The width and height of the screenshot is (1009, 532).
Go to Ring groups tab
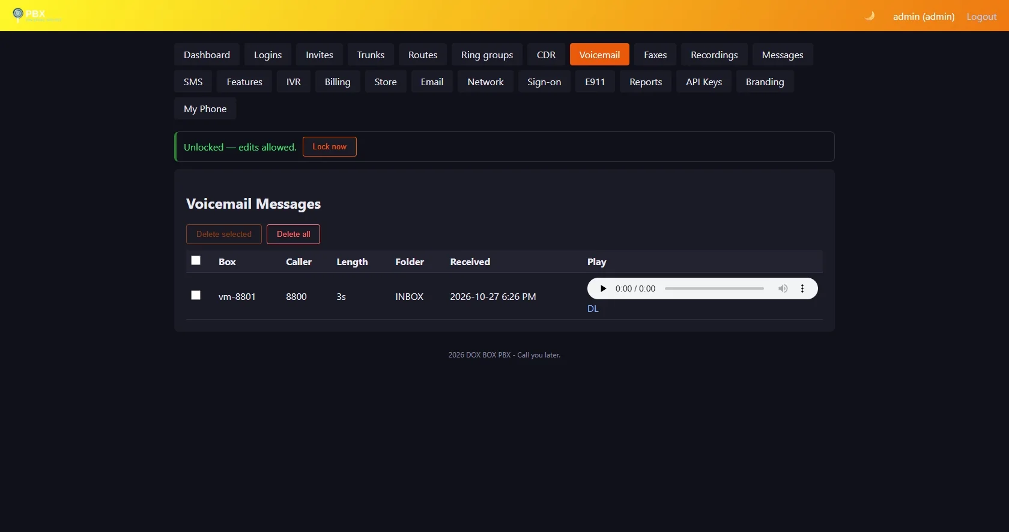(x=487, y=55)
